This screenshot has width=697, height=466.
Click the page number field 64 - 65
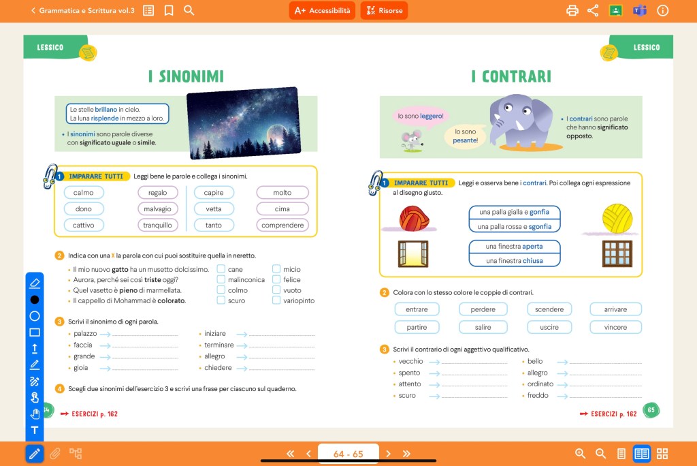[x=348, y=454]
